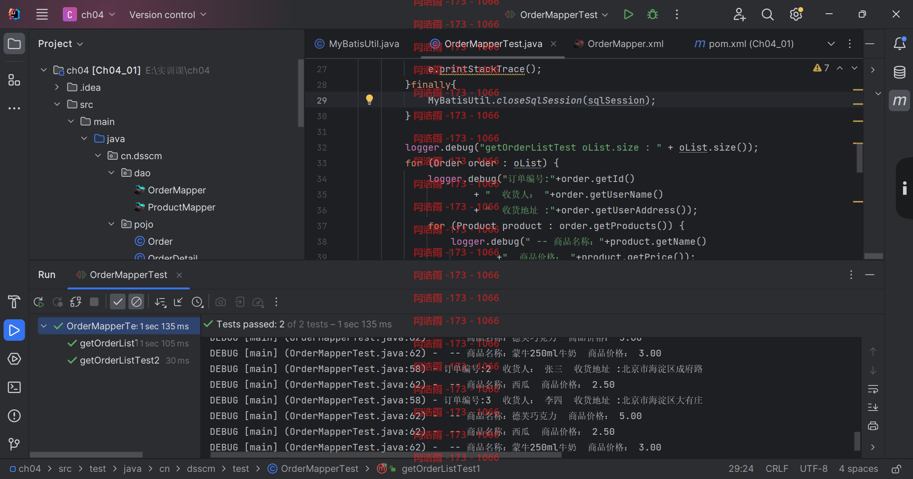Open Code With Me user icon

point(739,14)
